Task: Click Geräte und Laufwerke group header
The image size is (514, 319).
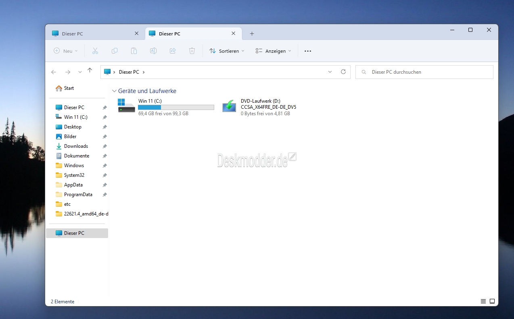Action: pos(147,91)
